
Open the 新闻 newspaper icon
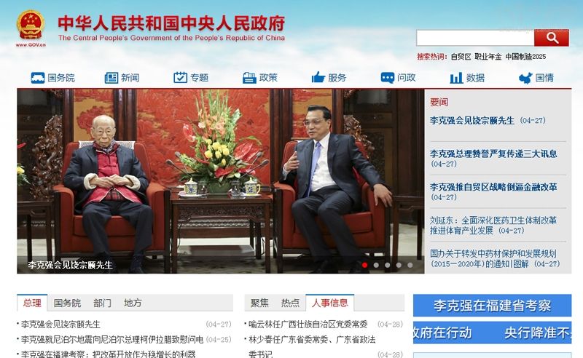(x=111, y=78)
